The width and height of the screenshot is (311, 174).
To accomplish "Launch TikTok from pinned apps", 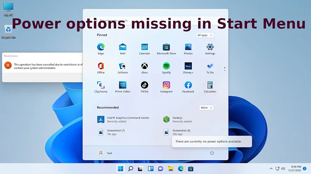I will tap(144, 87).
